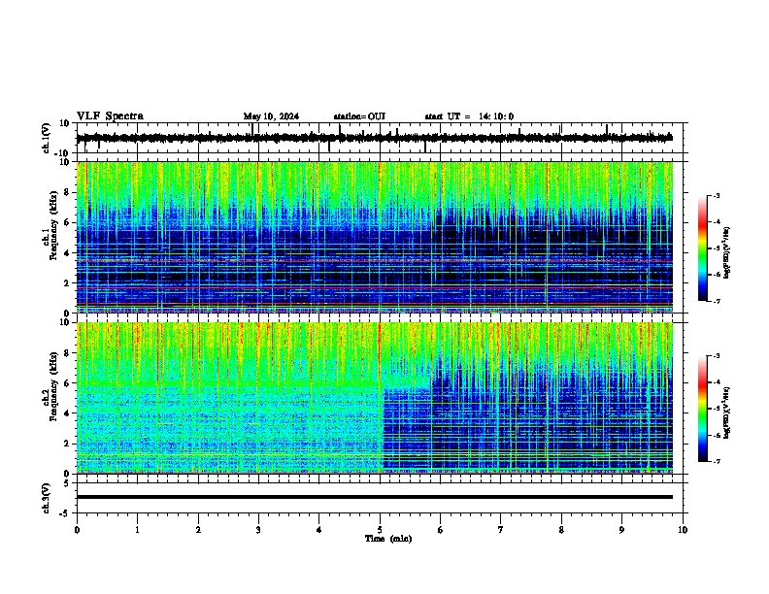Click the "VLF Spectra" plot title
The height and width of the screenshot is (594, 769).
click(110, 116)
